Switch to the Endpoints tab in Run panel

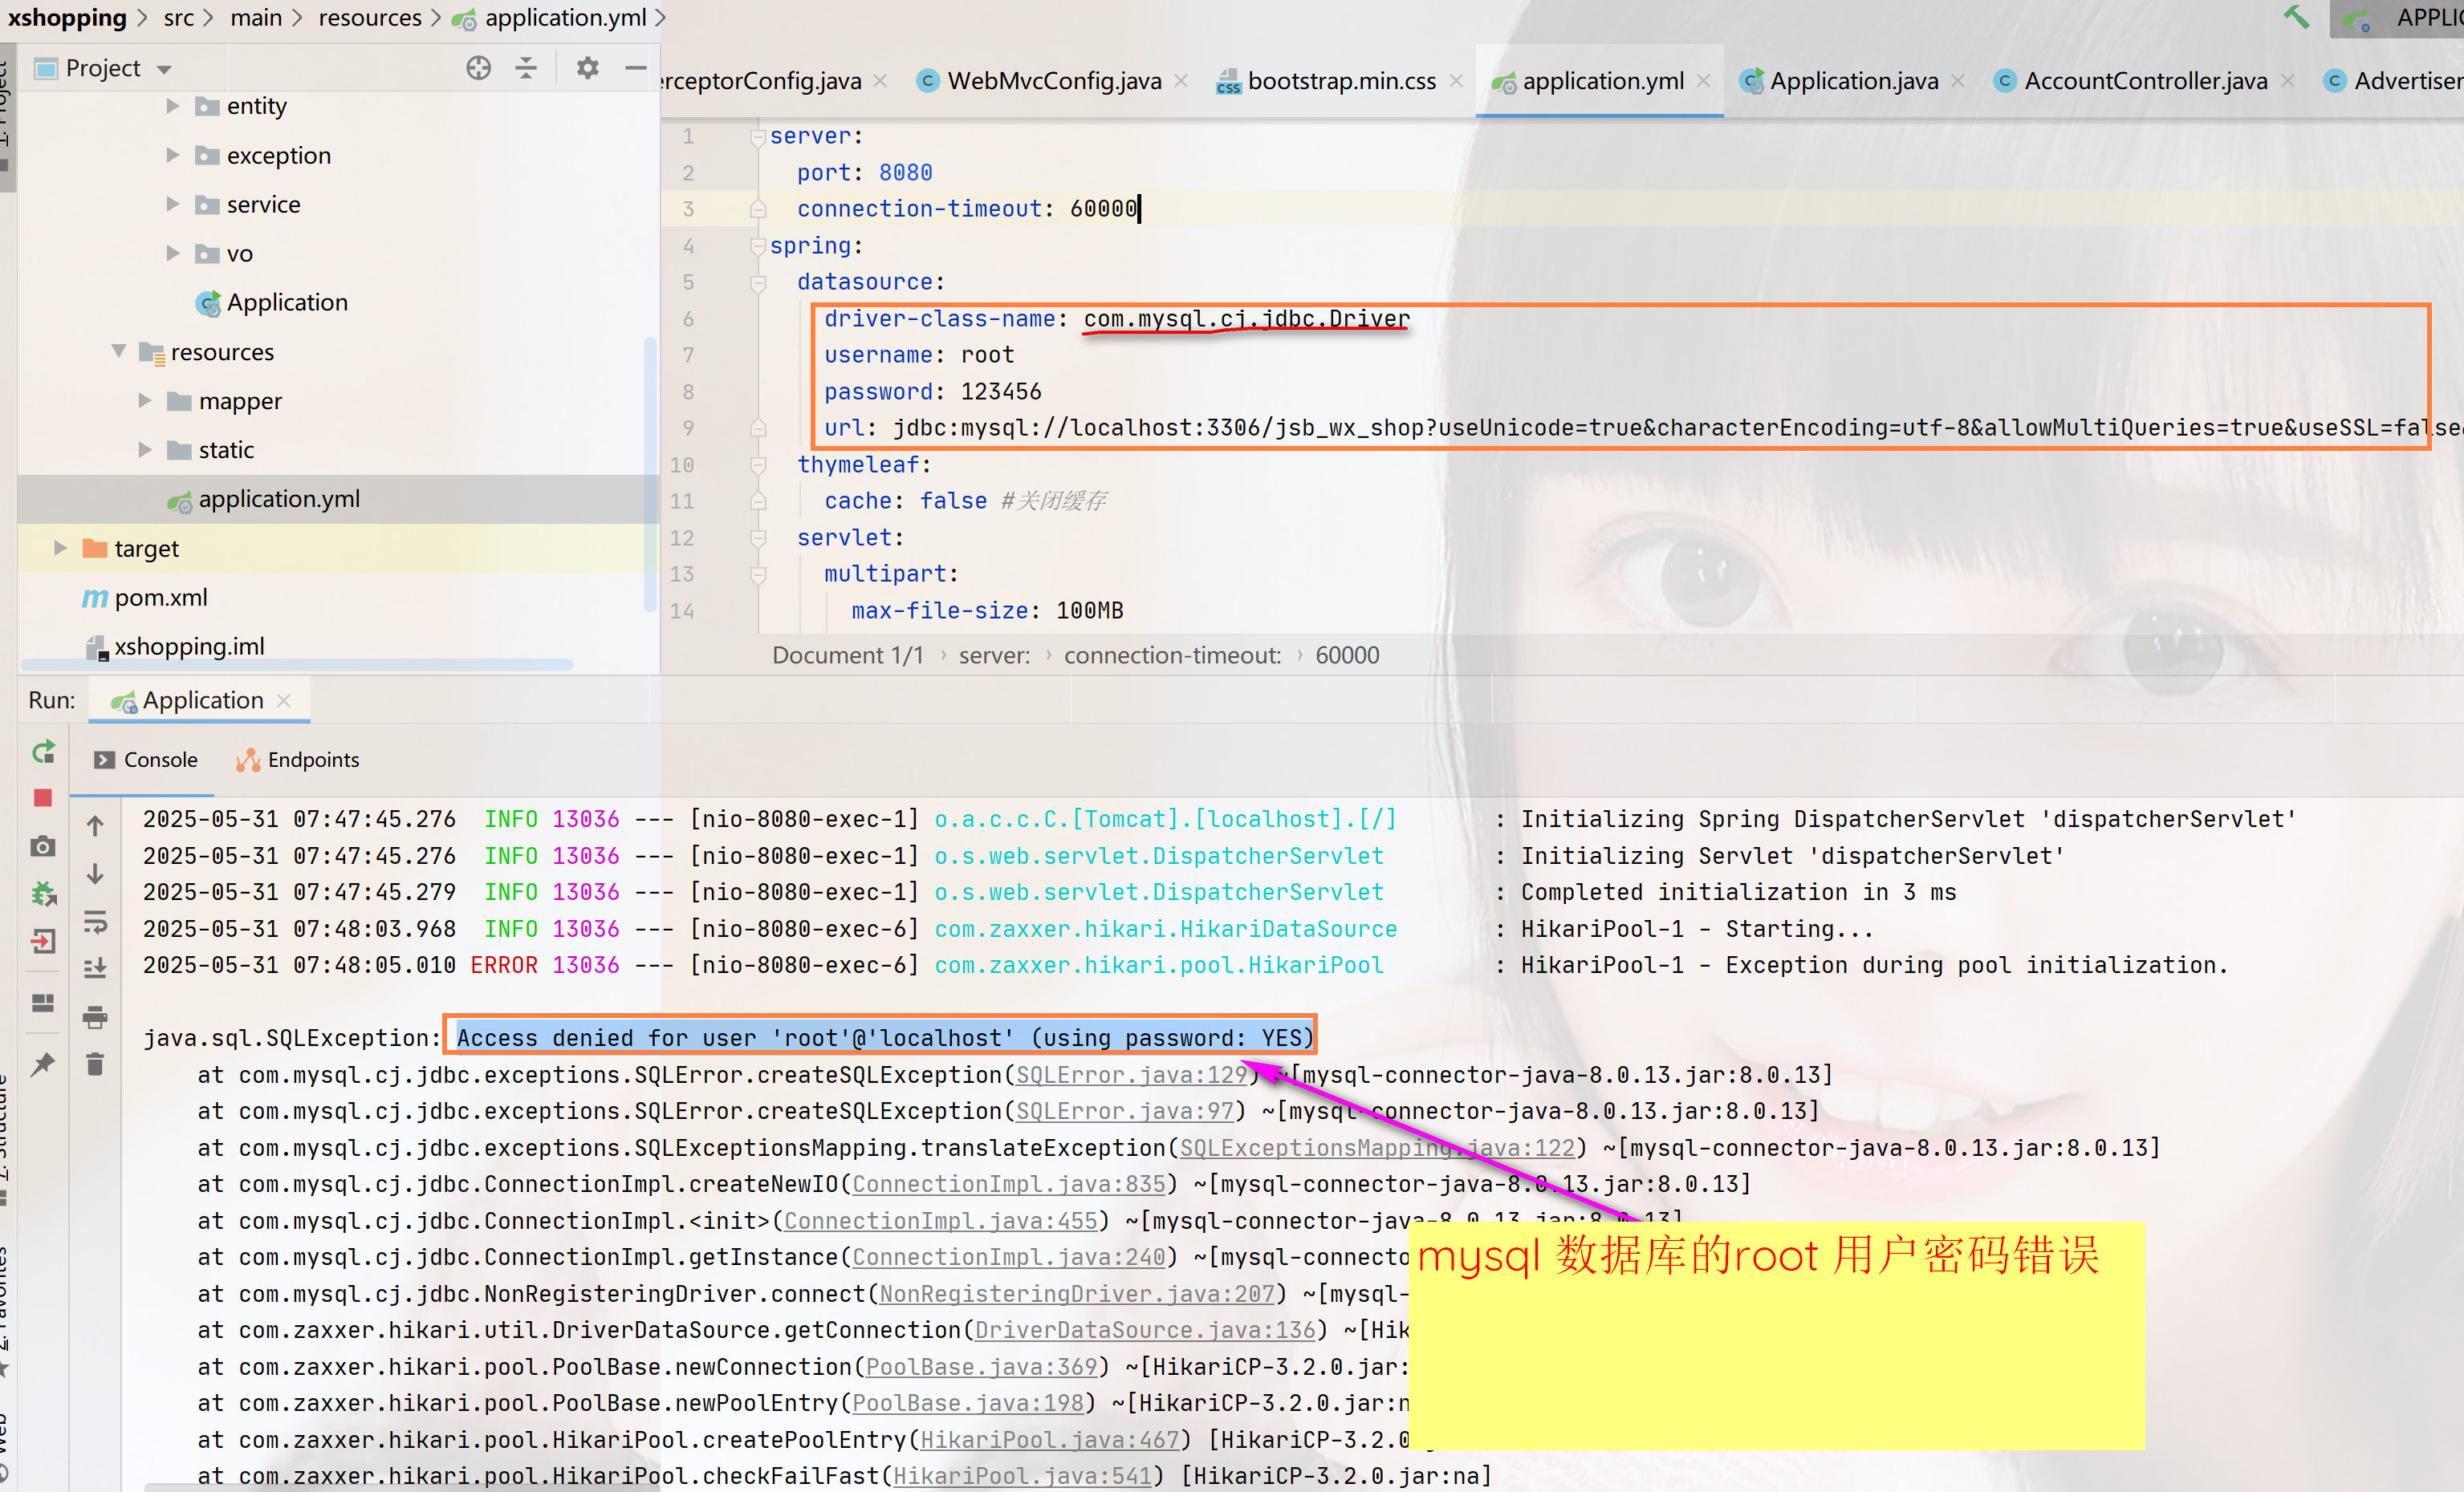tap(298, 760)
